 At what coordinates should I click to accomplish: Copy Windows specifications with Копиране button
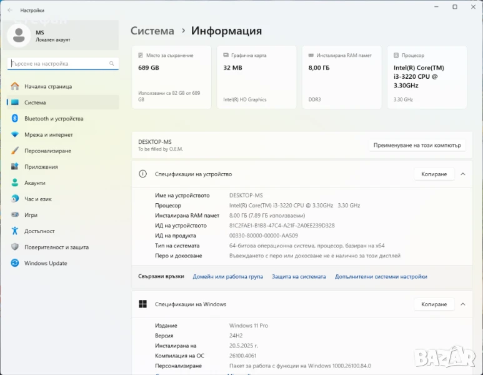pyautogui.click(x=434, y=304)
